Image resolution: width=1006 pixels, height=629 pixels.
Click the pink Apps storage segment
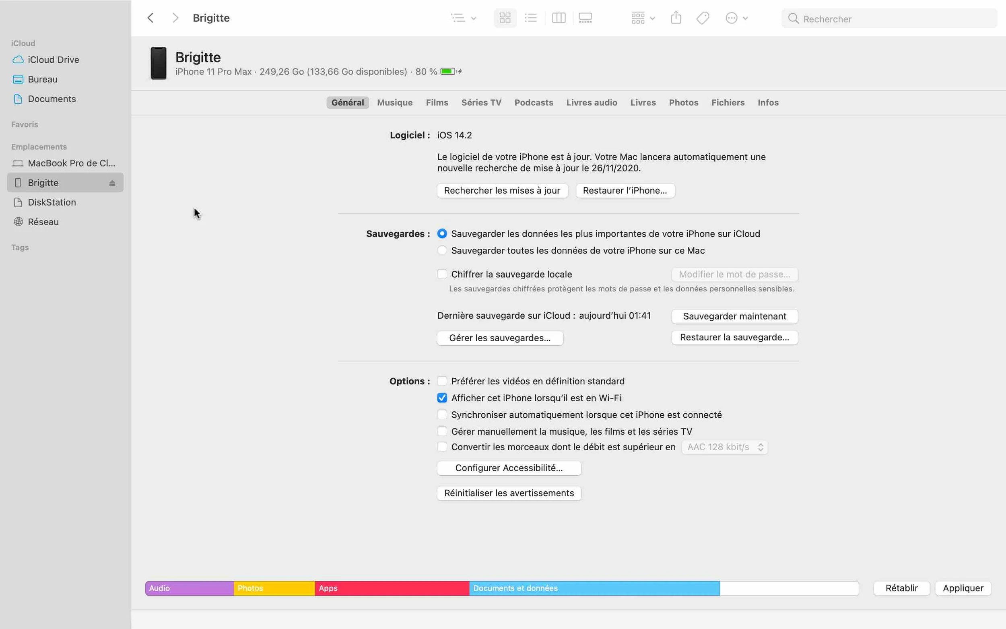[391, 588]
